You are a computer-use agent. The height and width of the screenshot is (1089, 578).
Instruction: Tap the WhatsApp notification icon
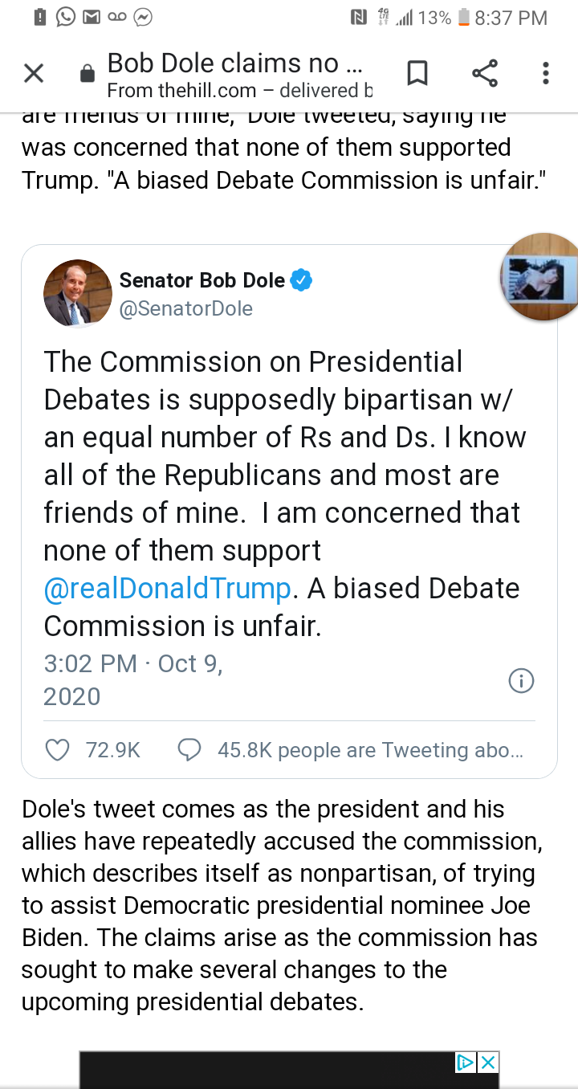click(x=66, y=17)
